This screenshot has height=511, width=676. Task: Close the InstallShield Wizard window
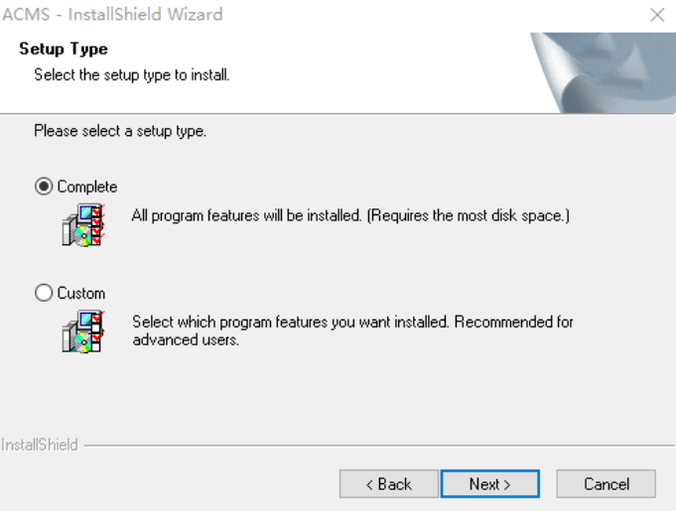[x=657, y=15]
